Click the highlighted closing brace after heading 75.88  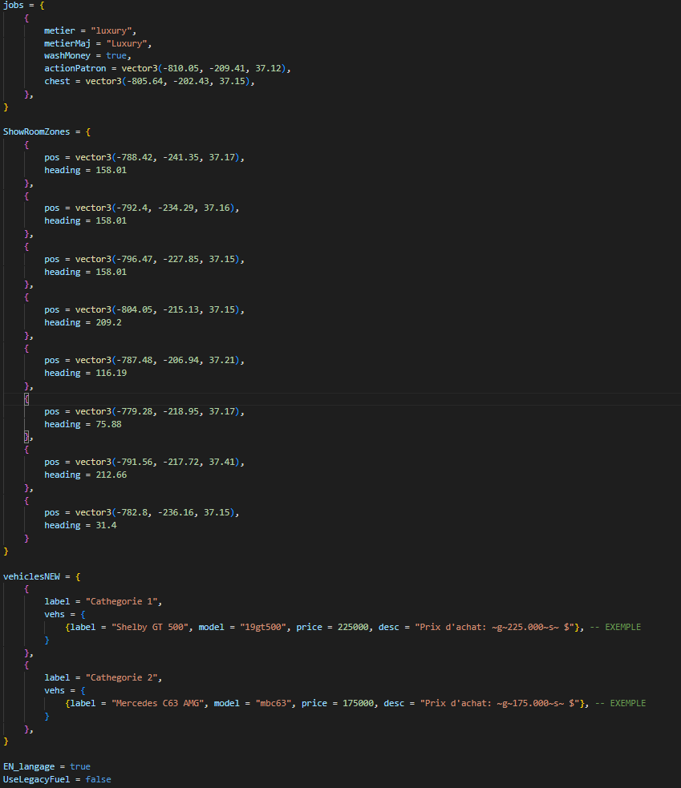26,437
